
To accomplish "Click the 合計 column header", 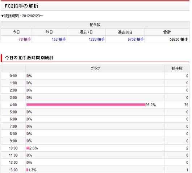I will tap(167, 32).
